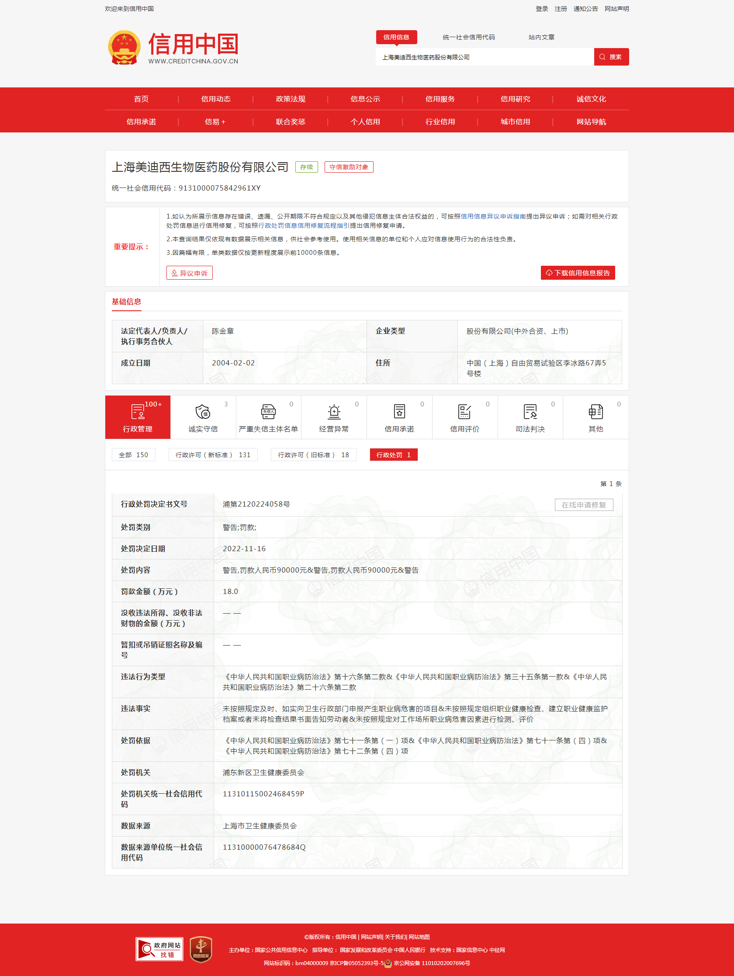Click the 基础信息 section tab
This screenshot has width=734, height=976.
[x=126, y=302]
